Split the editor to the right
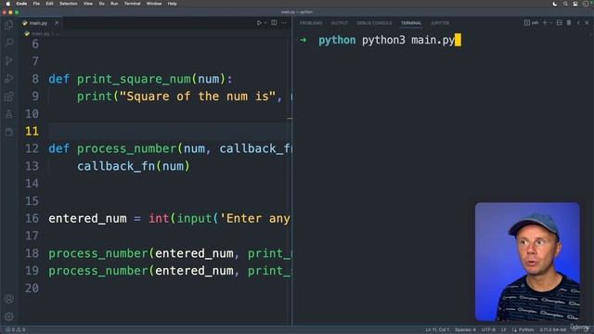 pos(274,23)
